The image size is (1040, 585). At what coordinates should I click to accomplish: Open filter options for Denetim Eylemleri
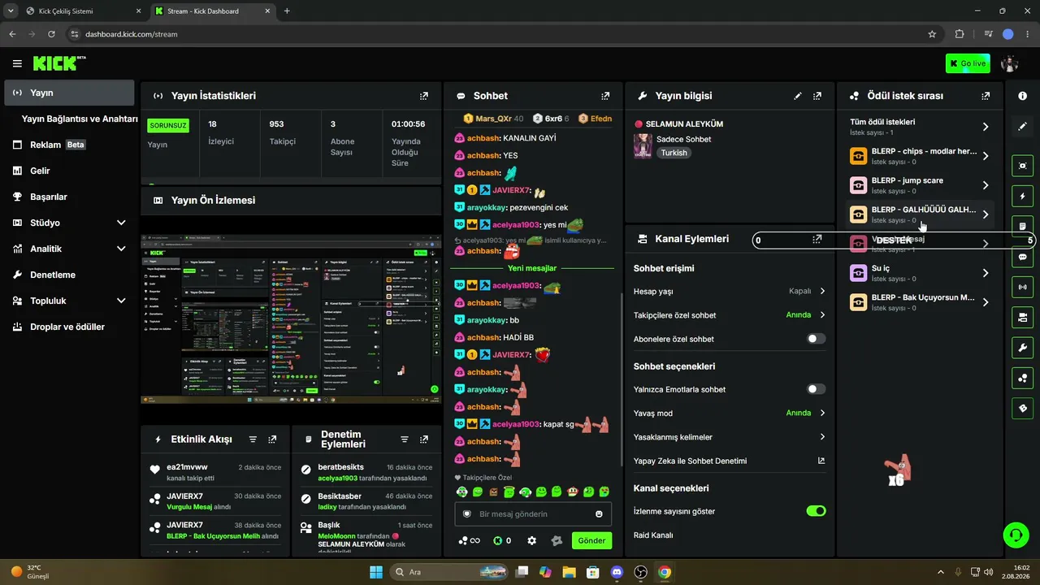point(405,440)
